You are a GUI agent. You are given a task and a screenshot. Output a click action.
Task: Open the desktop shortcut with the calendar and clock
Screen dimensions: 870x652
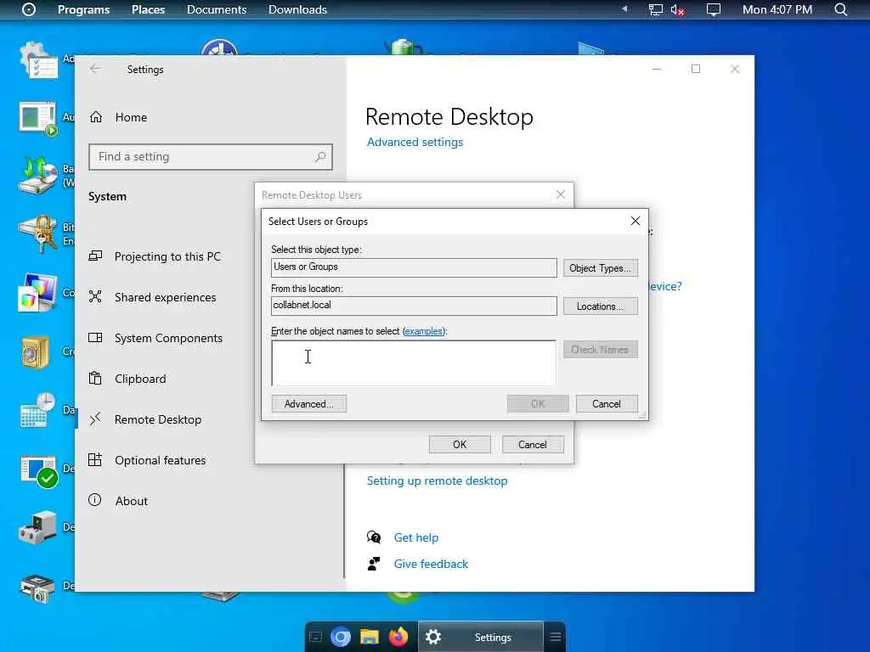(x=37, y=410)
